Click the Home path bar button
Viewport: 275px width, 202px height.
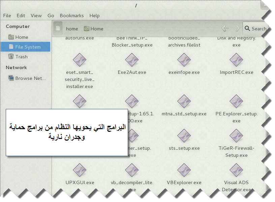pos(94,29)
